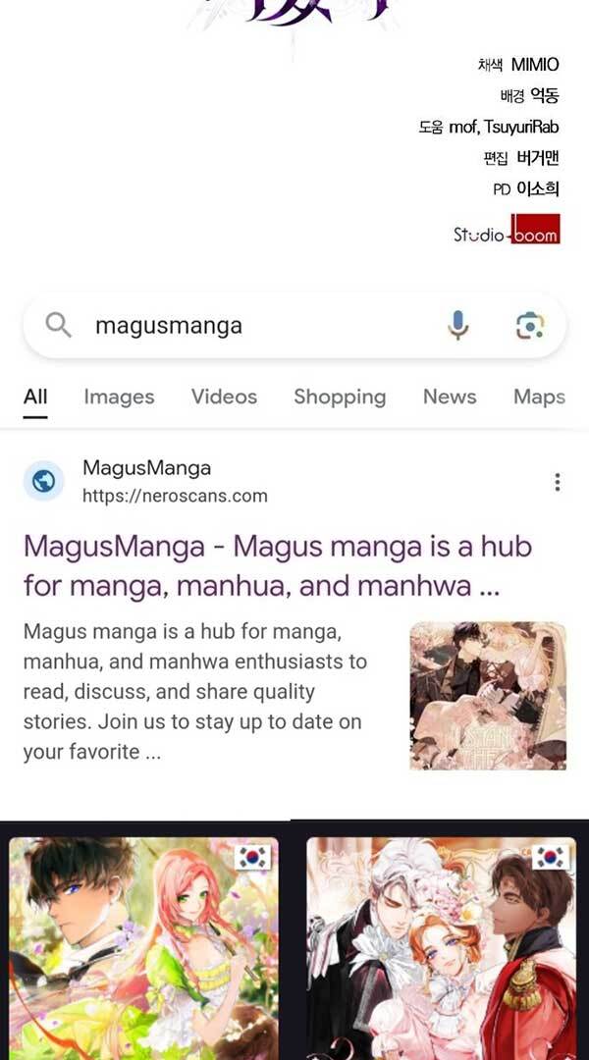This screenshot has width=589, height=1060.
Task: Select the All results tab
Action: (35, 397)
